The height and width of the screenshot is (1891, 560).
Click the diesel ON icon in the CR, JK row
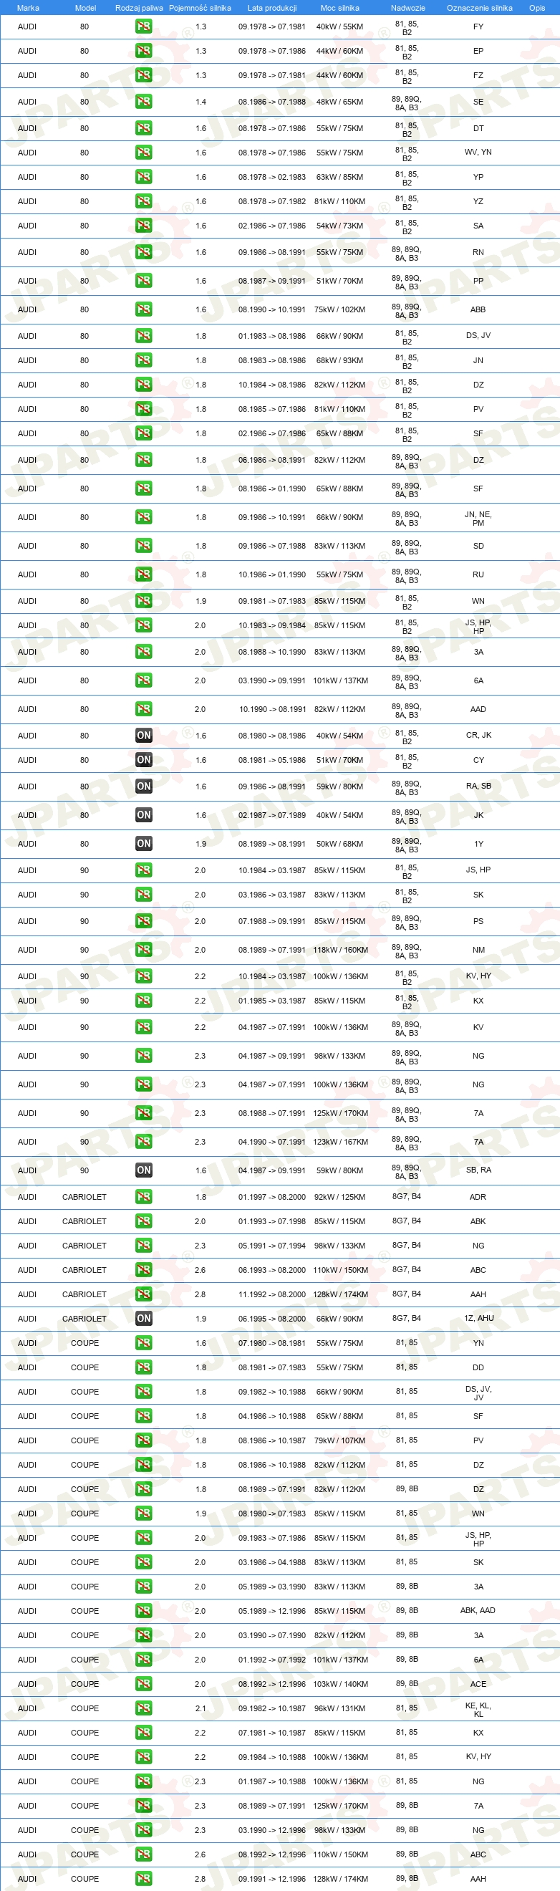point(144,735)
